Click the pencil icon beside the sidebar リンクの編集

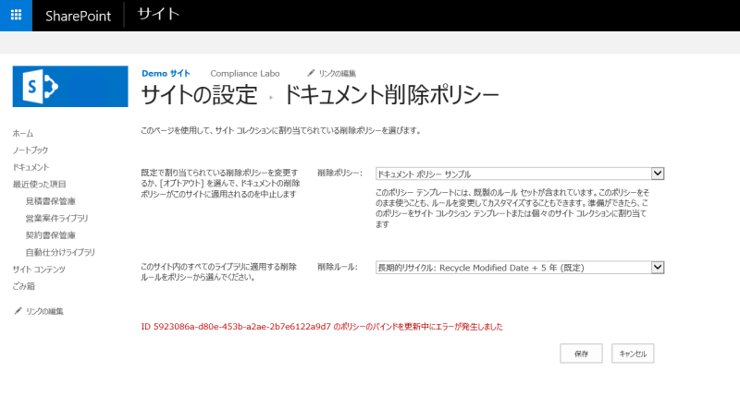18,311
